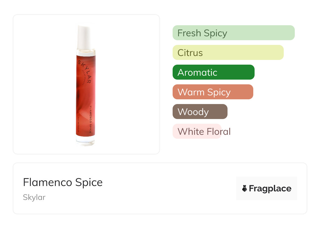This screenshot has width=320, height=227.
Task: Open the Skylar brand name link
Action: (34, 197)
